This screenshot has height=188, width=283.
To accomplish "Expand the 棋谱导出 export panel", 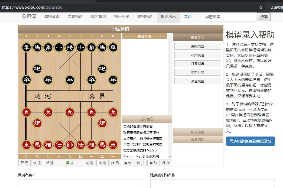I will 197,132.
